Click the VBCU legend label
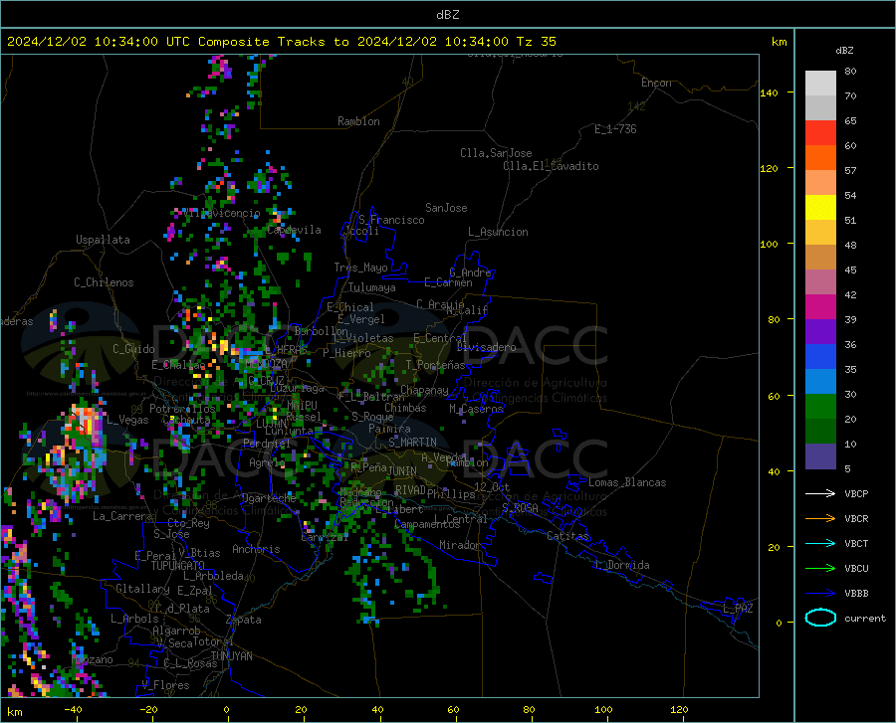896x723 pixels. coord(856,569)
